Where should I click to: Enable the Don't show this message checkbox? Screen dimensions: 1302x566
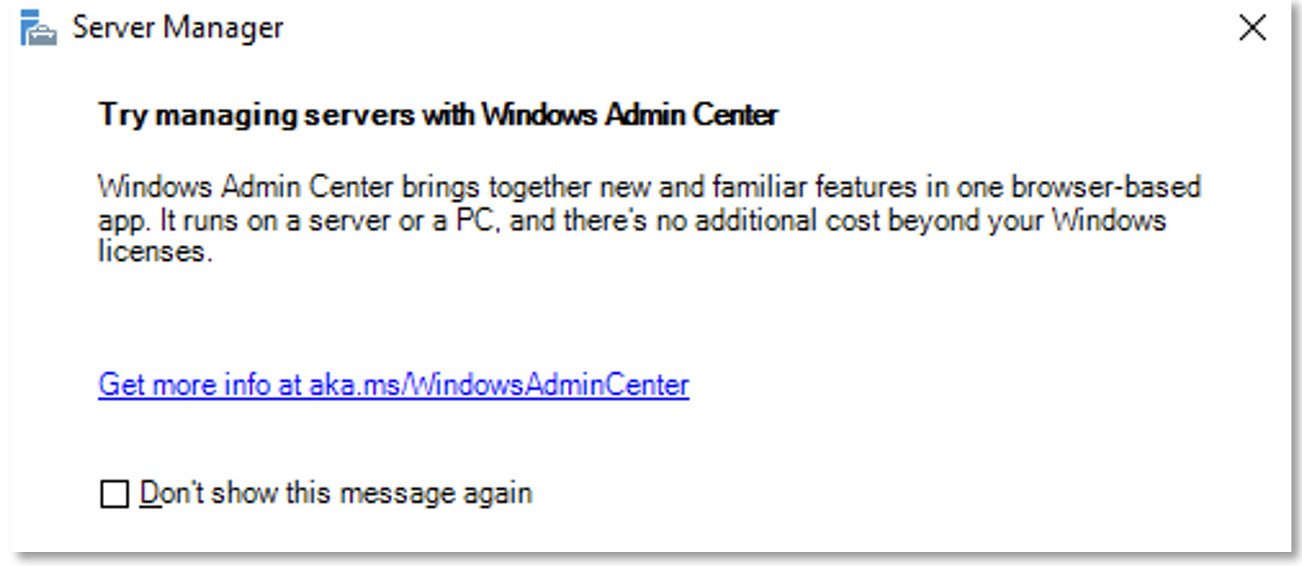coord(114,494)
